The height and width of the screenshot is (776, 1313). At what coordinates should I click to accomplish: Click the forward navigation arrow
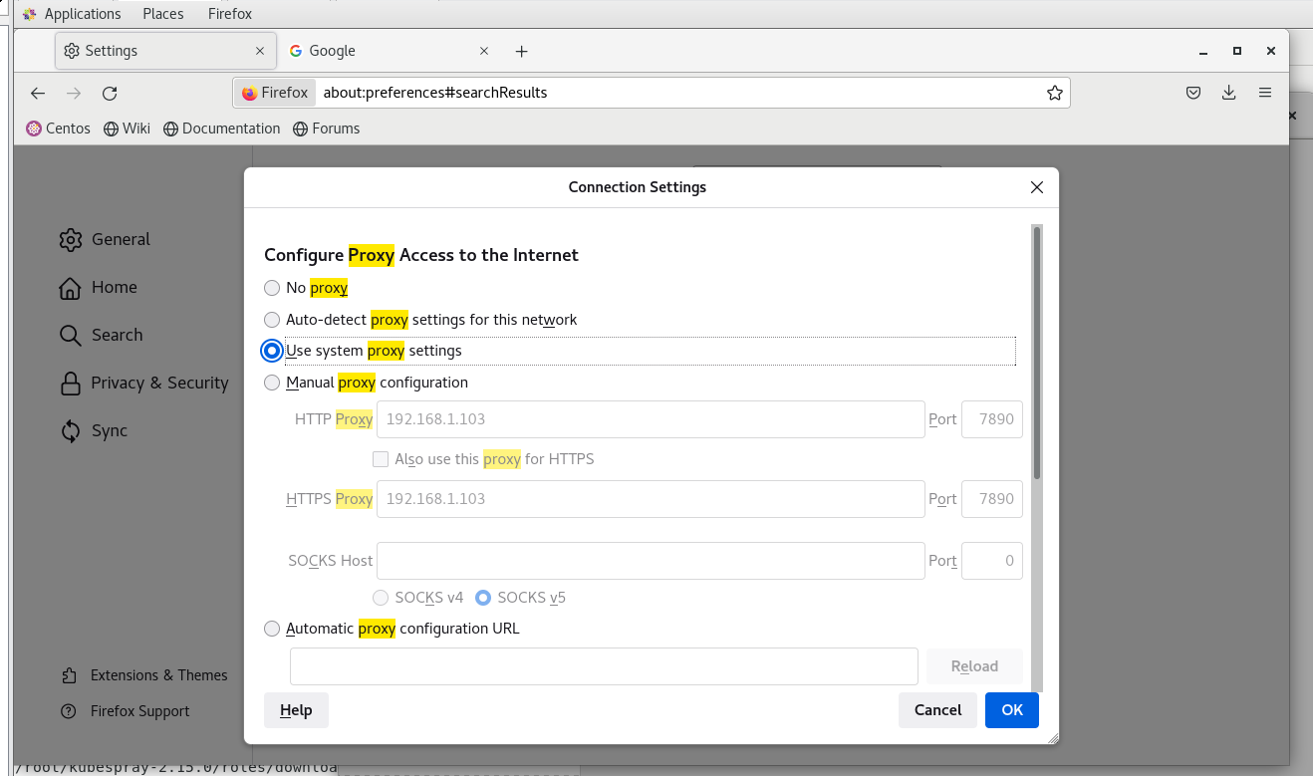tap(74, 93)
